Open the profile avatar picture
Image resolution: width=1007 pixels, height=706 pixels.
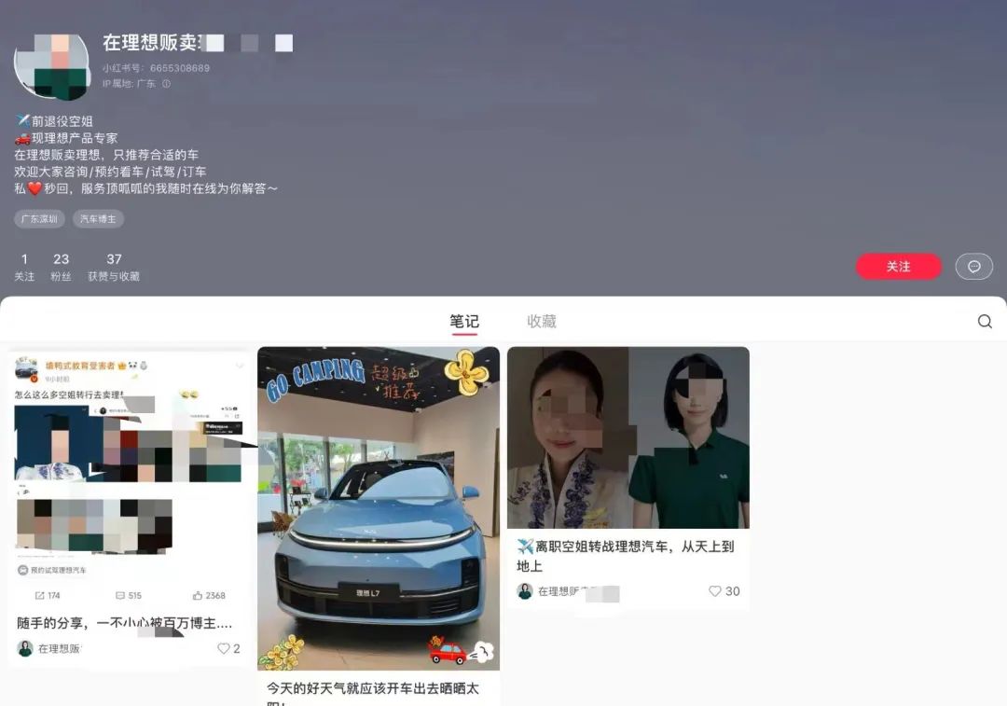(51, 66)
